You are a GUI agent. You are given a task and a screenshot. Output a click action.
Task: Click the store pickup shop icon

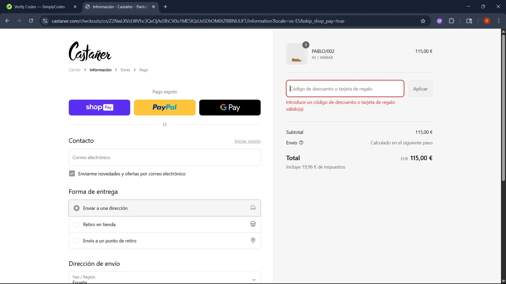tap(253, 224)
